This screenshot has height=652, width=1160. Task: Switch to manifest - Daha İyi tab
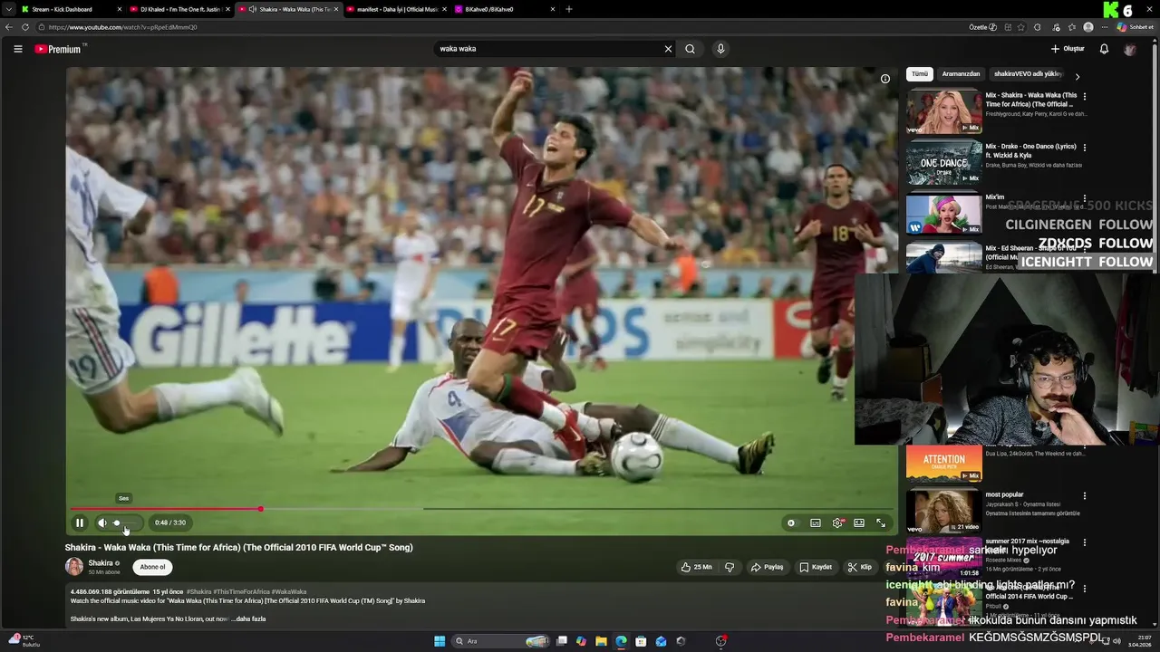click(397, 9)
